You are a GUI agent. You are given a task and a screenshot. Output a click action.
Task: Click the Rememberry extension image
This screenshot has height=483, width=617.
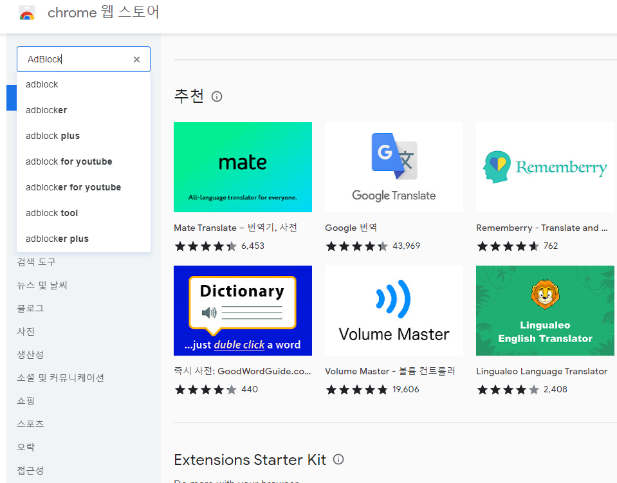point(545,167)
